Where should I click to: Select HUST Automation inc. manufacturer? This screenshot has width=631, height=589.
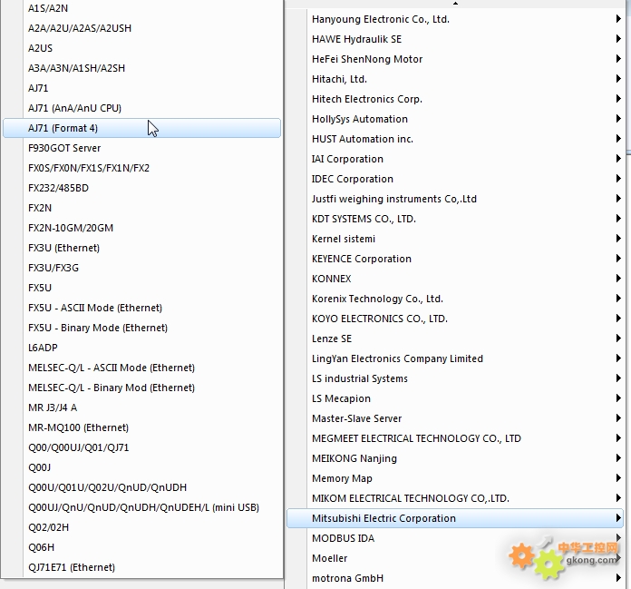(x=455, y=139)
